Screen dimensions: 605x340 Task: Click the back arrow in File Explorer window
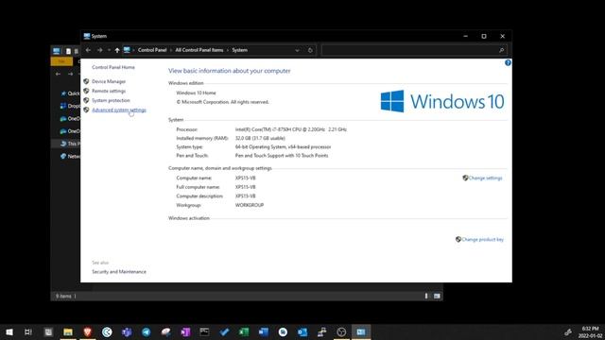tap(58, 74)
